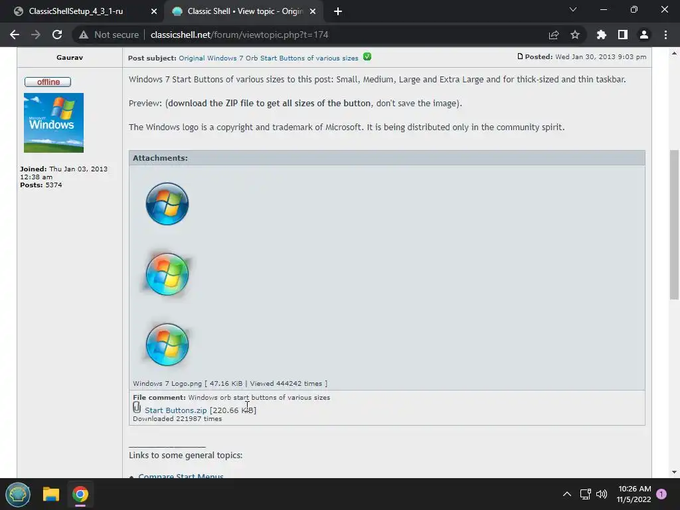Click the green checkmark icon beside post subject

pyautogui.click(x=367, y=57)
